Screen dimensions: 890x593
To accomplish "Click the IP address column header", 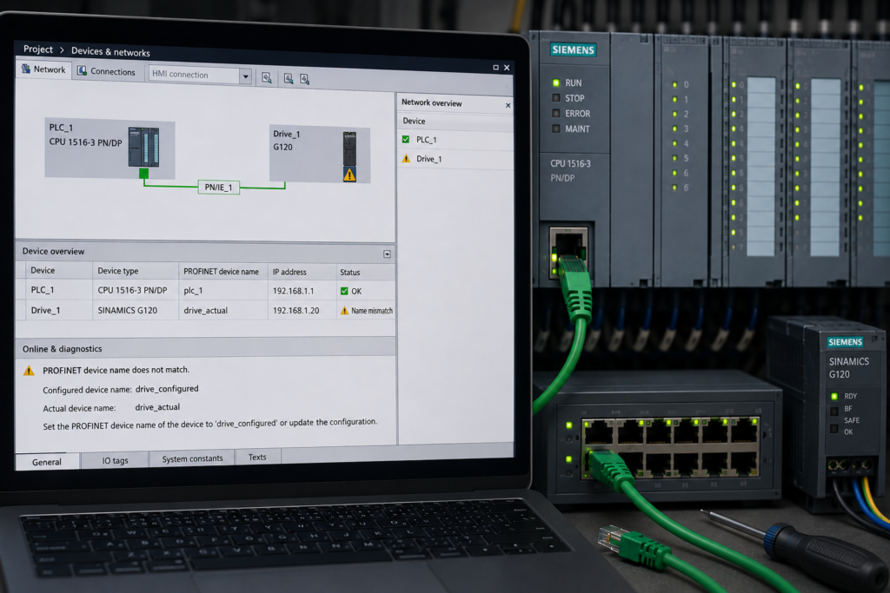I will click(302, 272).
